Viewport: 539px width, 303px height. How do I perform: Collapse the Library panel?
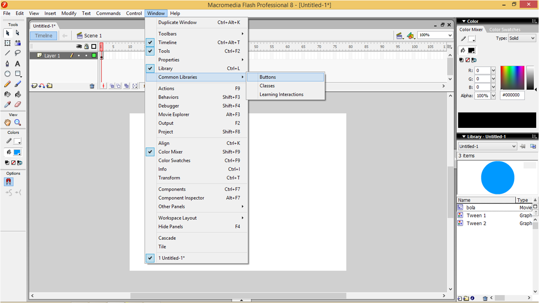[x=464, y=136]
